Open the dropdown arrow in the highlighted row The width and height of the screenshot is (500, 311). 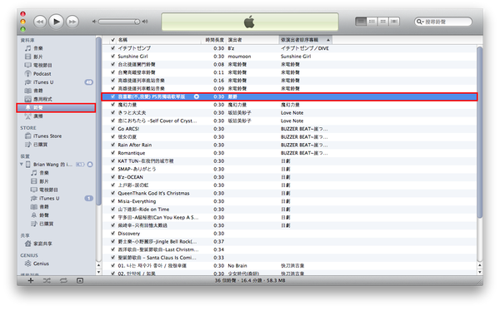click(197, 96)
